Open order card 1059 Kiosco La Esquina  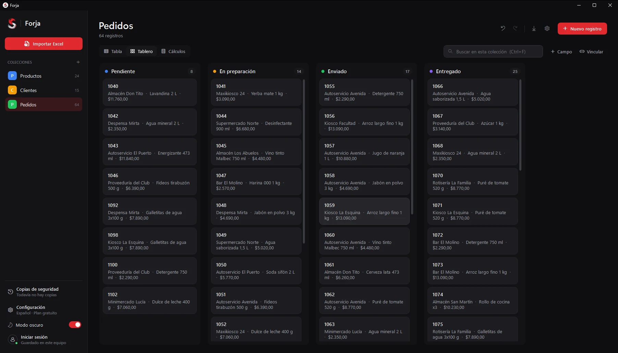tap(364, 211)
